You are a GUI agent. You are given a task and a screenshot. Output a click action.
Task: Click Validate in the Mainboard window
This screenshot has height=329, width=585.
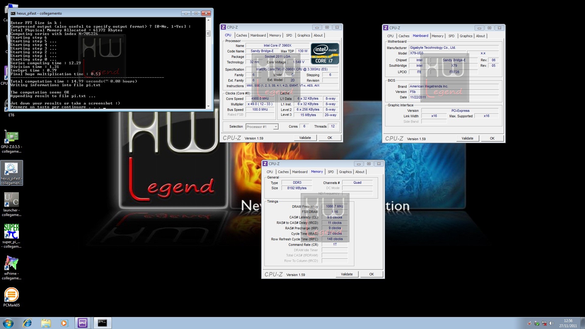tap(467, 138)
